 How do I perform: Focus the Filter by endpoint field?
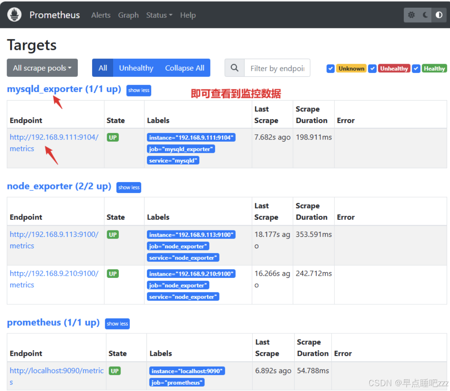(x=277, y=68)
